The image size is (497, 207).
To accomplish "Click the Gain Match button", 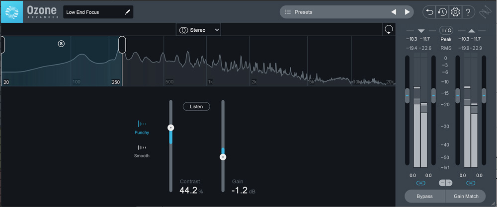I will (466, 196).
